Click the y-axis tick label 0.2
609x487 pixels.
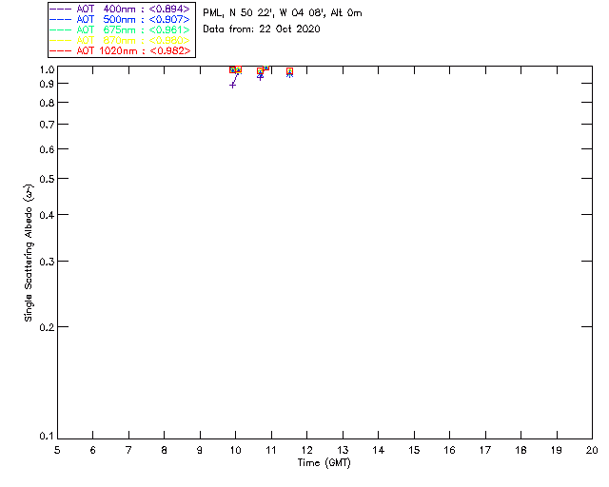coord(44,326)
